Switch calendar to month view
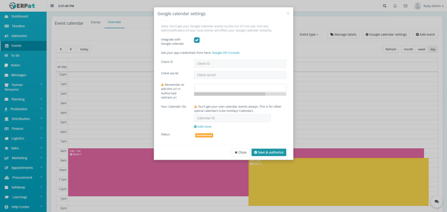 [x=408, y=49]
